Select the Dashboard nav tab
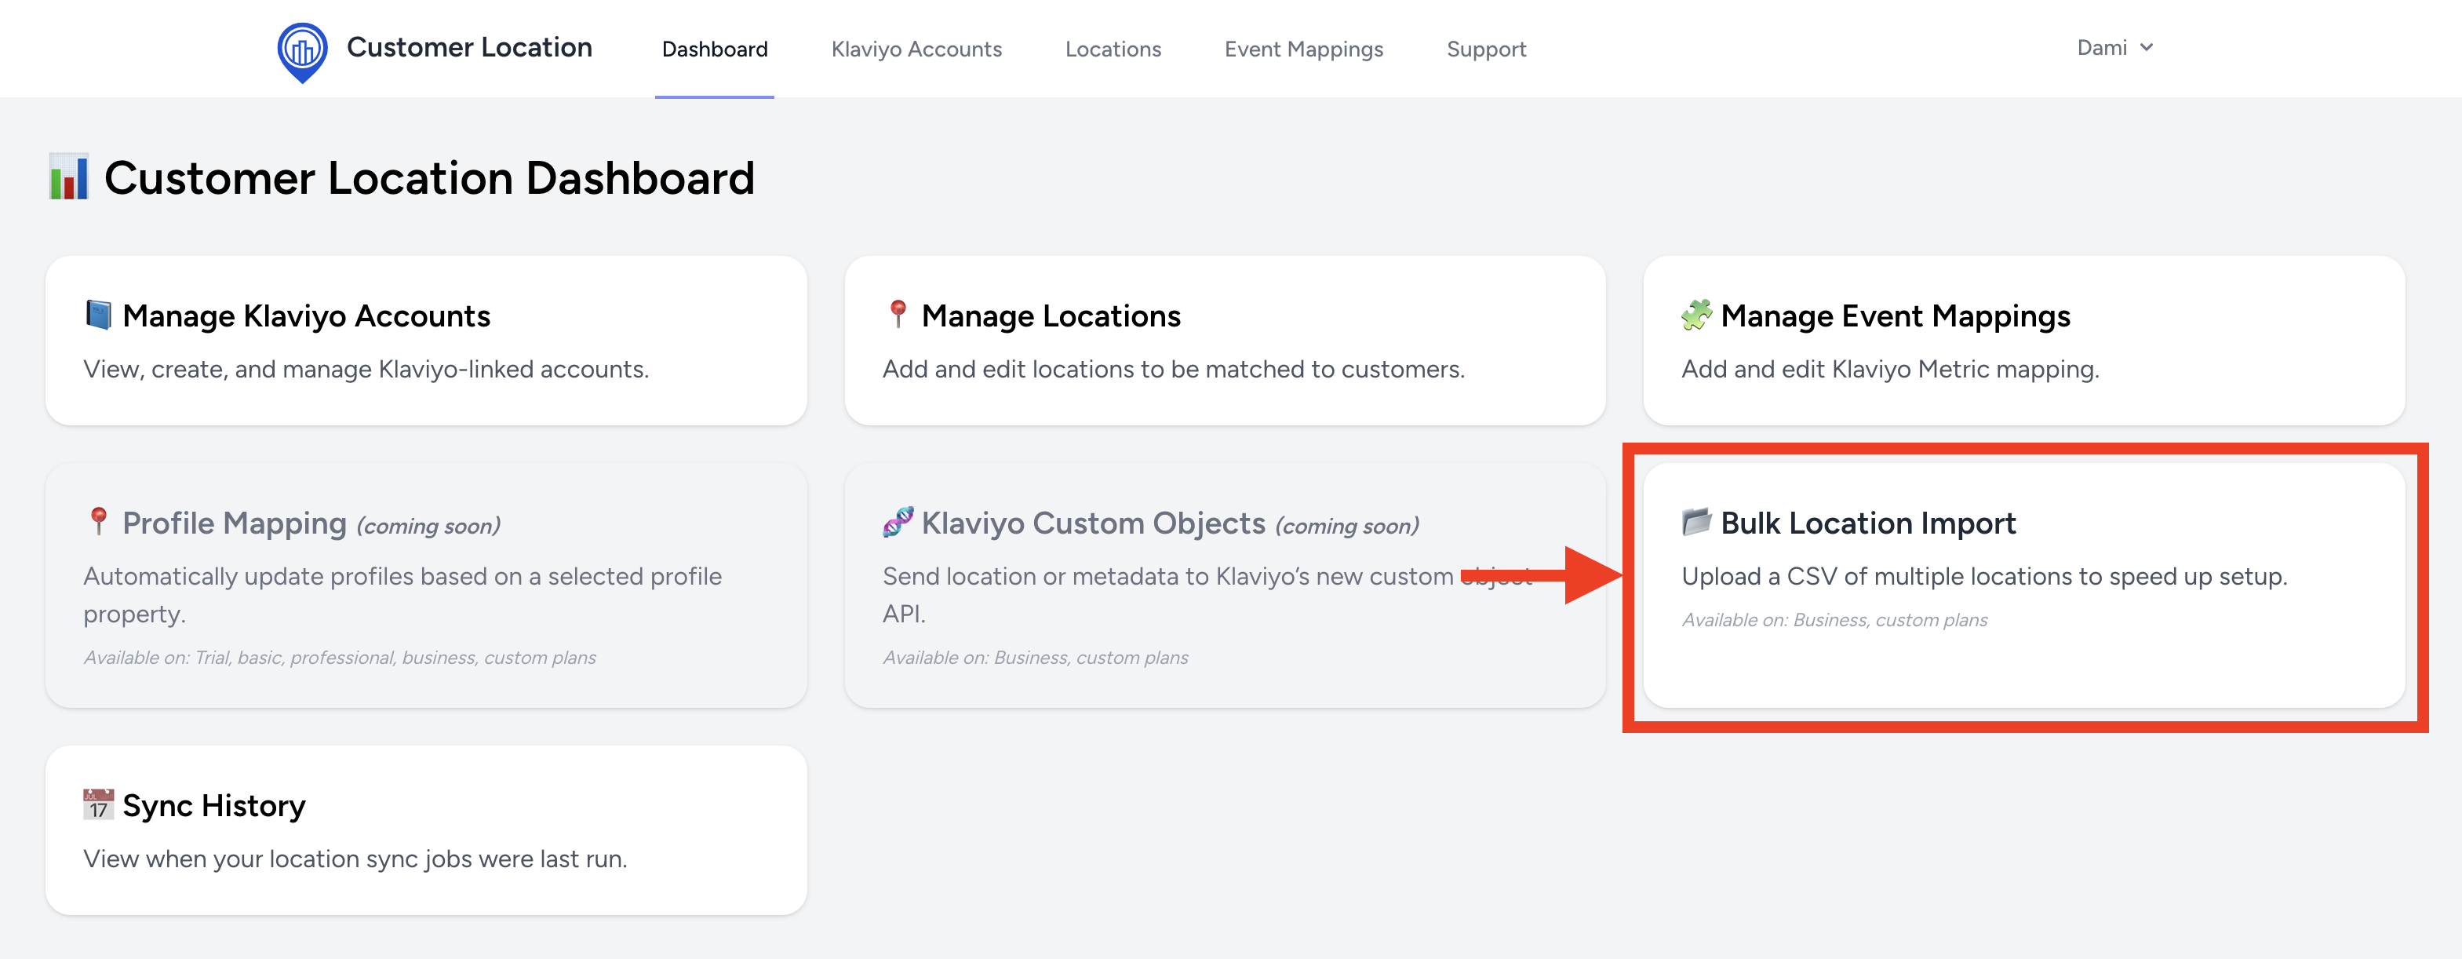2462x959 pixels. click(x=714, y=49)
